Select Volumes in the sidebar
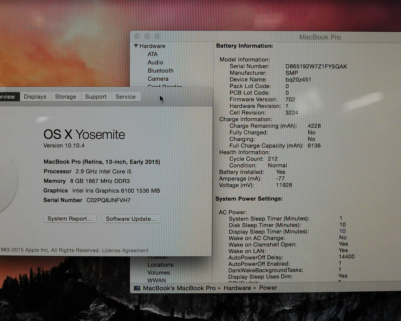This screenshot has height=321, width=401. pos(159,273)
